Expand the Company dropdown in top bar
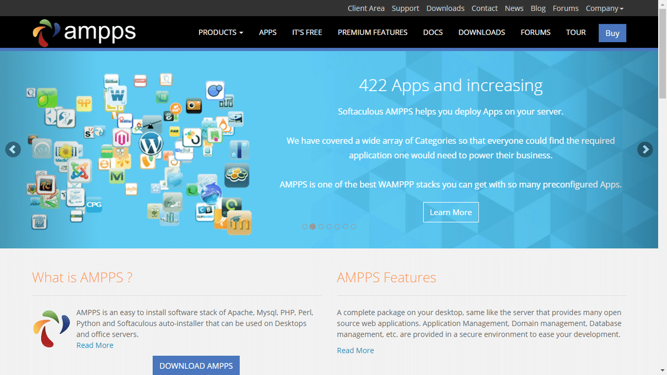Screen dimensions: 667x375 pyautogui.click(x=605, y=8)
